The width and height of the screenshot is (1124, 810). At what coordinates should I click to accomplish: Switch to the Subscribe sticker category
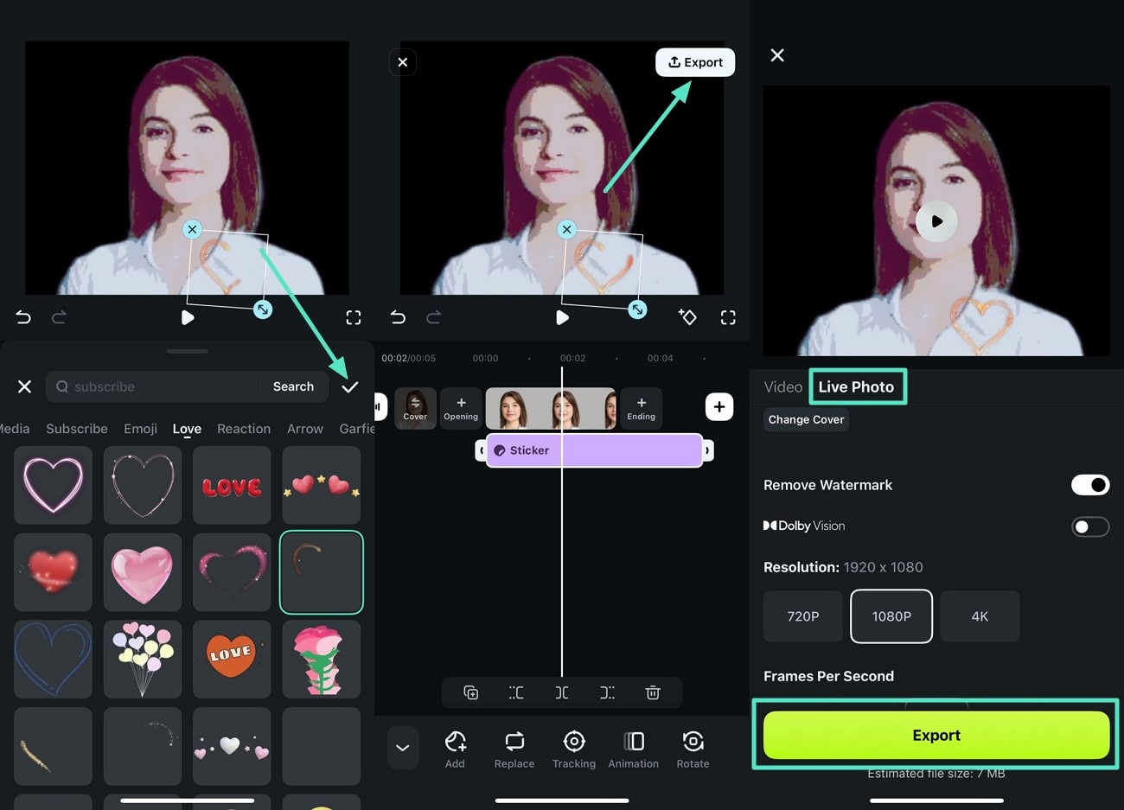[77, 429]
